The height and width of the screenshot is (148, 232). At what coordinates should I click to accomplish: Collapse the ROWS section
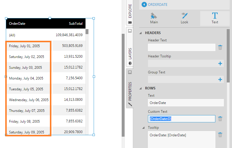point(141,88)
